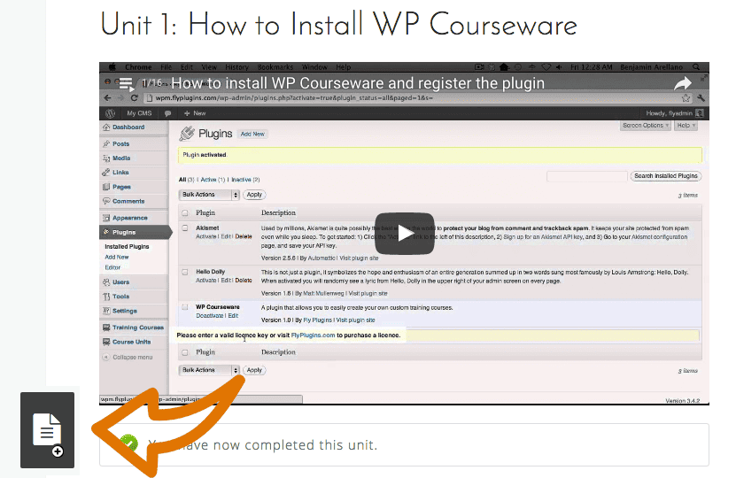Click the wpm.flyplugins.com address bar
Screen dimensions: 736x478
293,98
